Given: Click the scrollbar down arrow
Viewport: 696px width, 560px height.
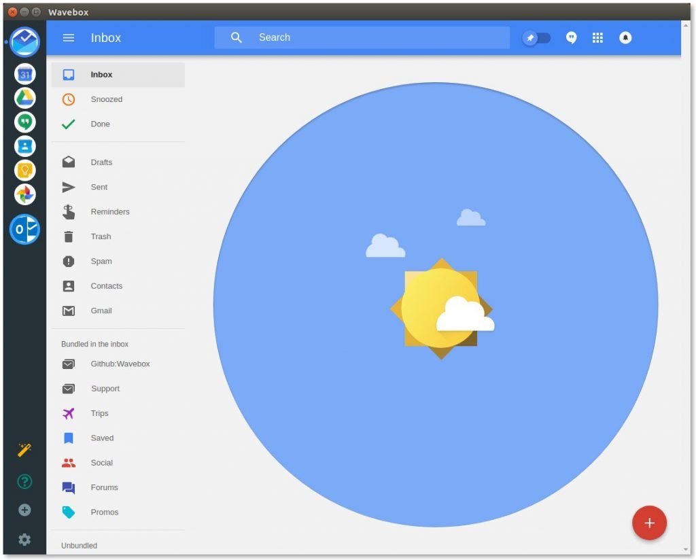Looking at the screenshot, I should click(685, 549).
